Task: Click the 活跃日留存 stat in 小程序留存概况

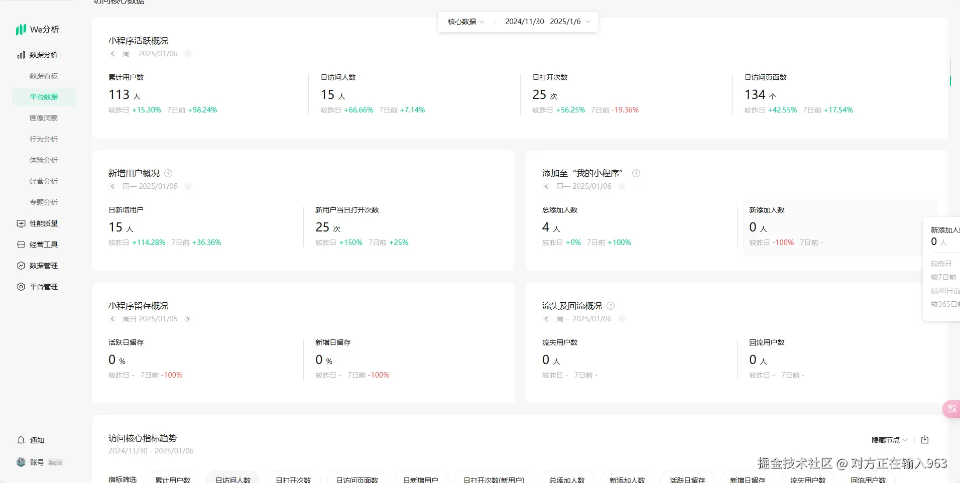Action: tap(201, 359)
